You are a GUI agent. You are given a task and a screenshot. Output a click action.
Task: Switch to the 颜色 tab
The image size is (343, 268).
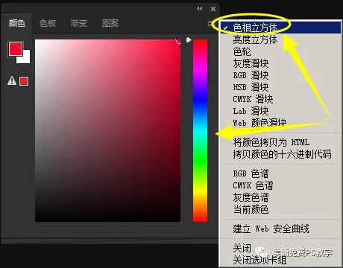pyautogui.click(x=17, y=23)
